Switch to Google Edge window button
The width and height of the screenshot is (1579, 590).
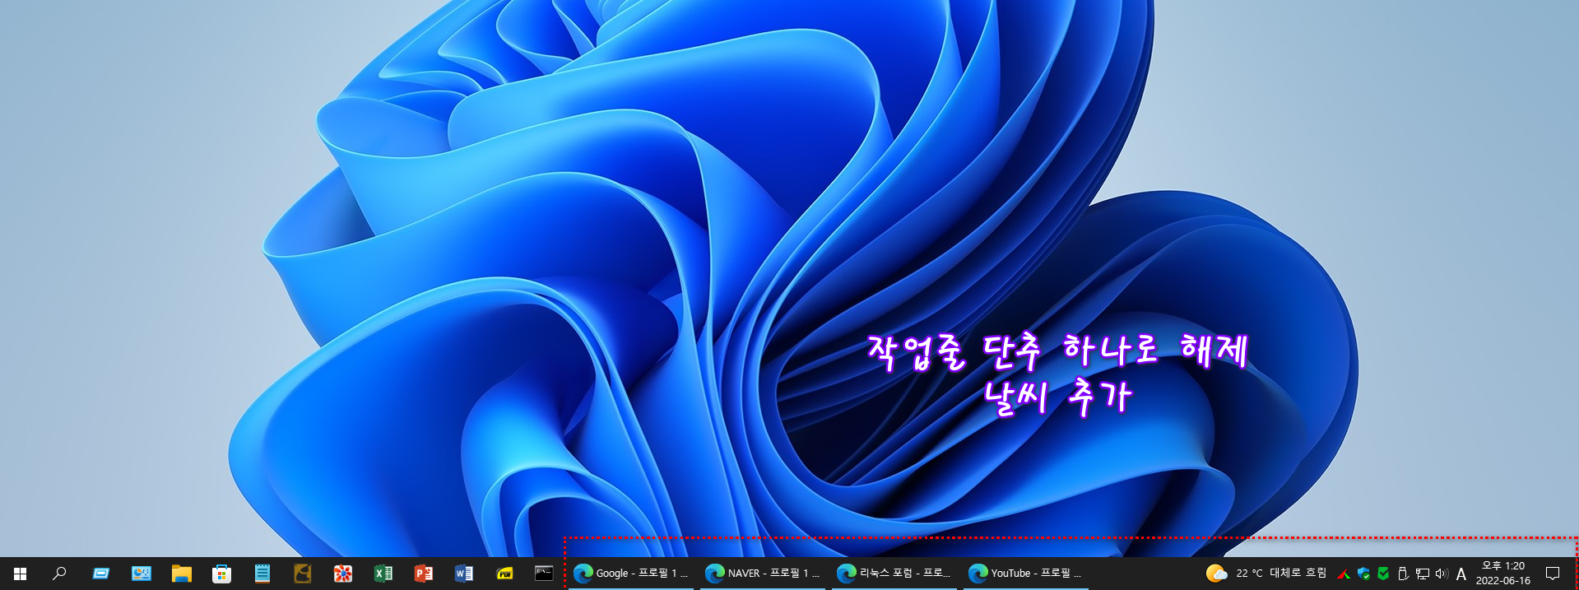click(x=631, y=574)
